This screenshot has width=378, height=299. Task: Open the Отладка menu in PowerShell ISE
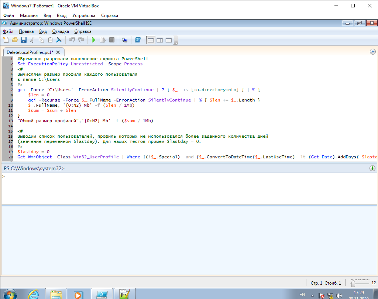61,31
